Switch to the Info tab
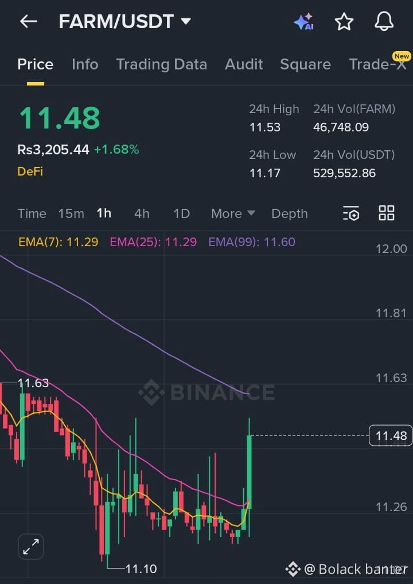The height and width of the screenshot is (584, 413). coord(85,64)
